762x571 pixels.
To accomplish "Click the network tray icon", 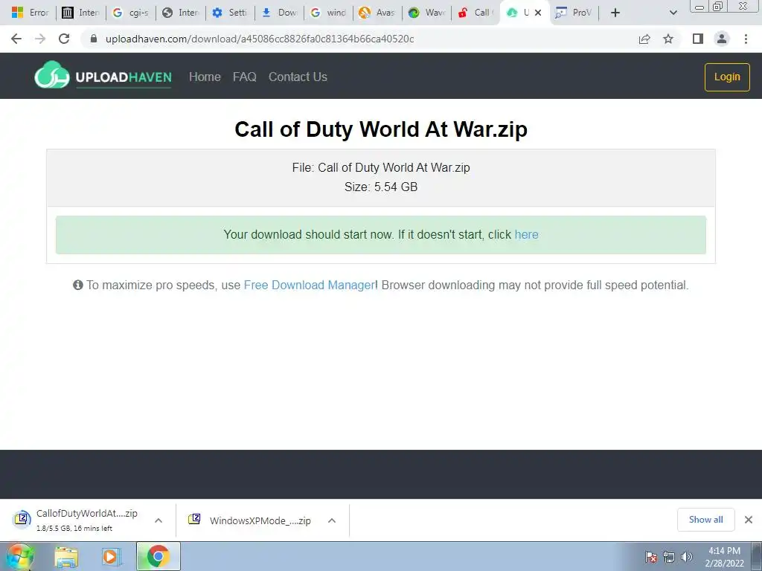I will point(669,557).
